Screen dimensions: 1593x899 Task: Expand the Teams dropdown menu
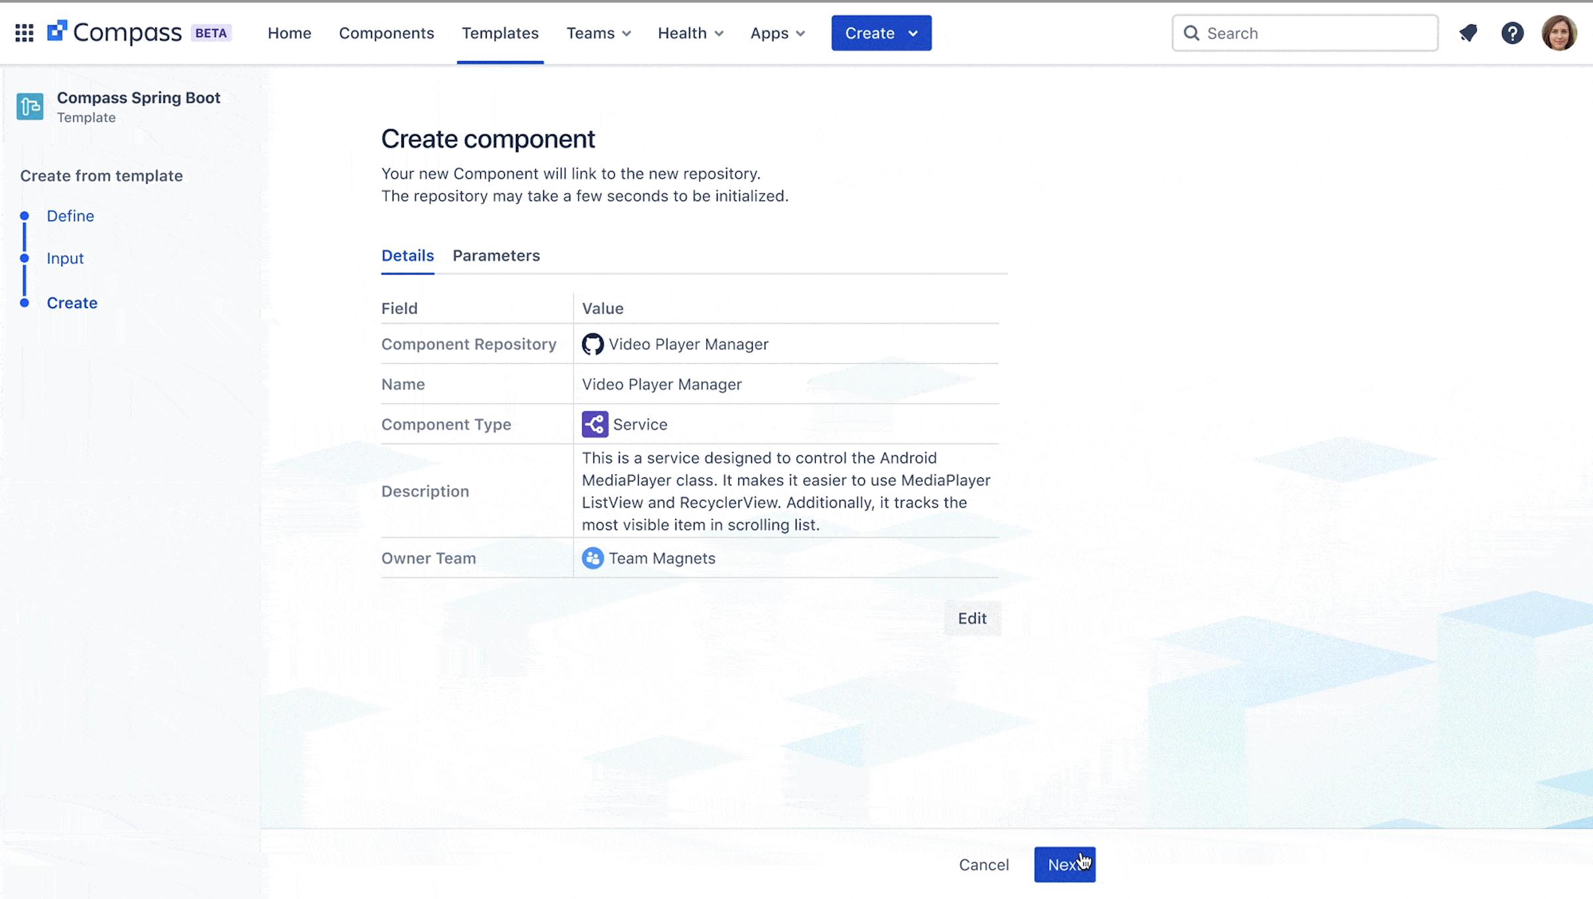pyautogui.click(x=598, y=33)
